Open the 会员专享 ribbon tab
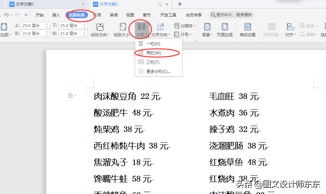326x194 pixels. [x=194, y=15]
